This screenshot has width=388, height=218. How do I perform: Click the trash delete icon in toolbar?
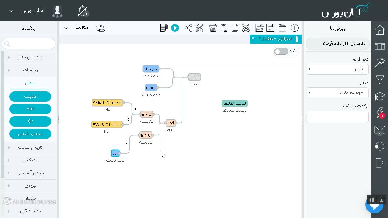pyautogui.click(x=213, y=28)
